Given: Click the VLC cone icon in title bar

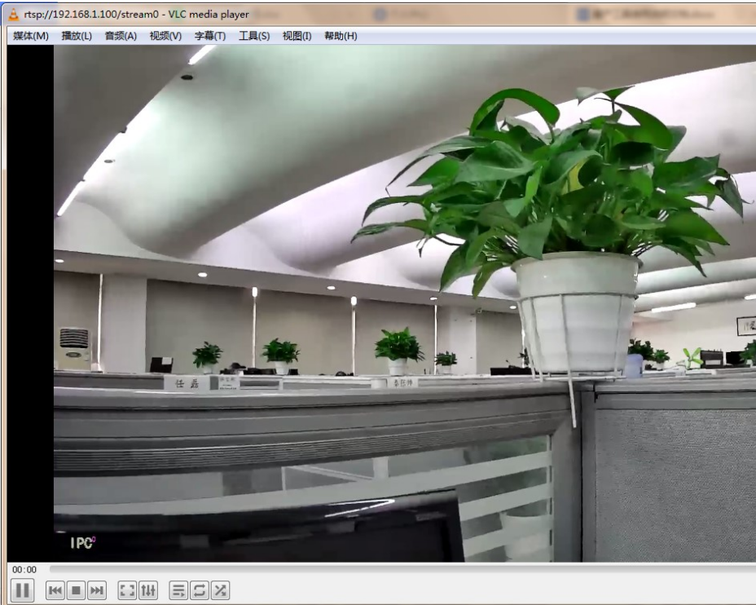Looking at the screenshot, I should [x=11, y=14].
